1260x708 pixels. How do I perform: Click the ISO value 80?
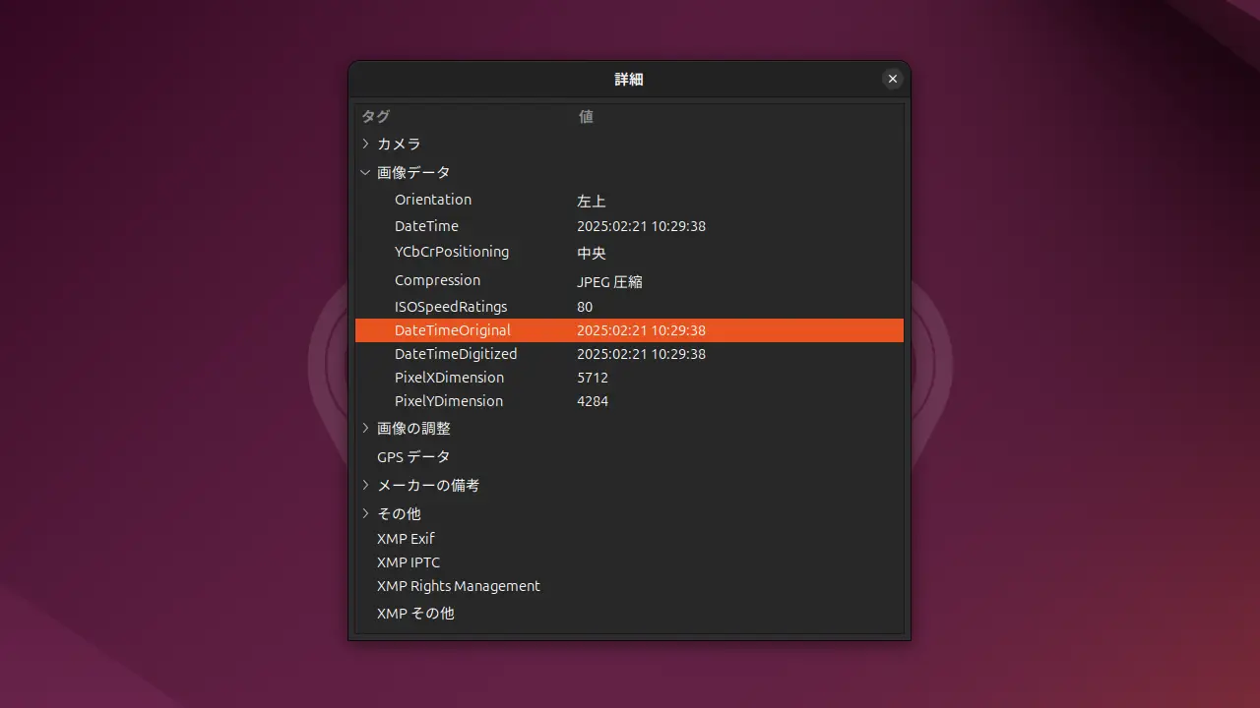point(585,307)
